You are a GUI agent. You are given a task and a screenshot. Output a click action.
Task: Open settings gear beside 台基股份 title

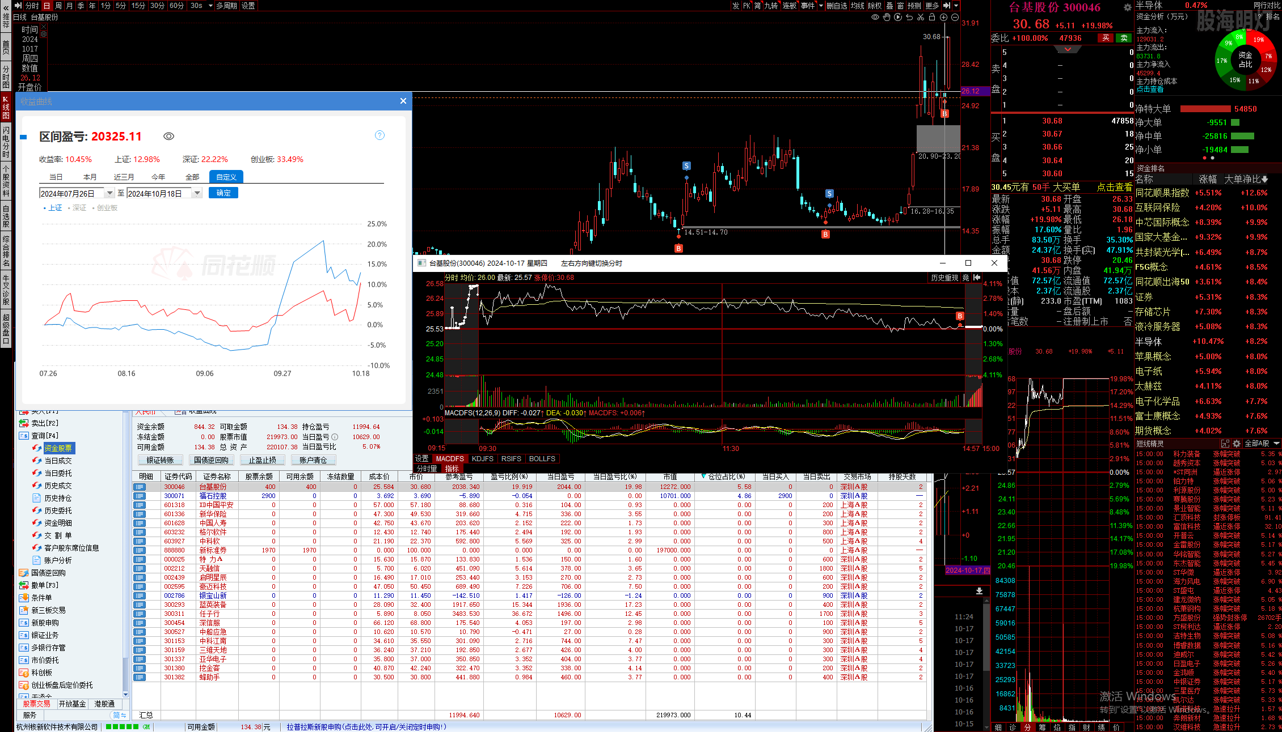pyautogui.click(x=1128, y=7)
